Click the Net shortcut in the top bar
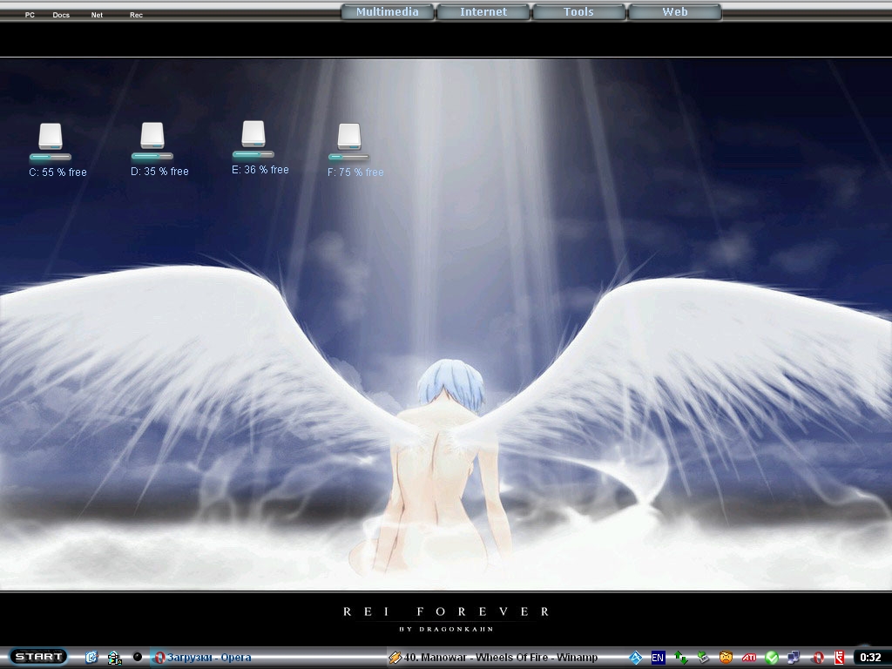Image resolution: width=892 pixels, height=669 pixels. tap(97, 15)
